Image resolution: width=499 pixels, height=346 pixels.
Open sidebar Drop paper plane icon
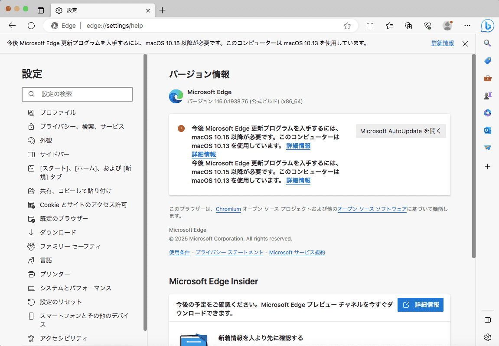pyautogui.click(x=488, y=147)
